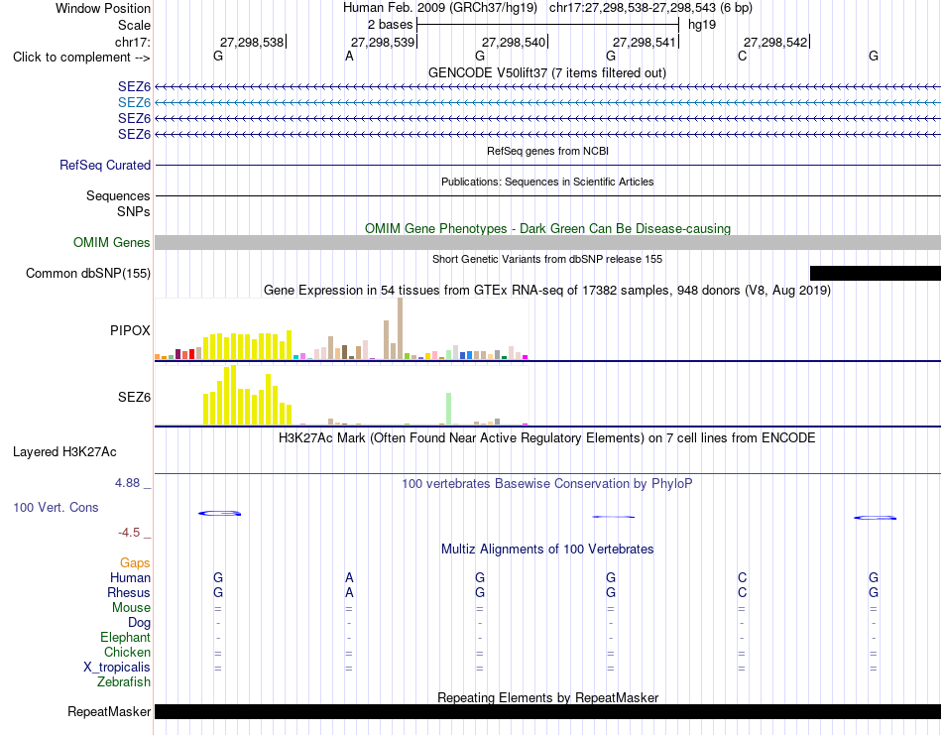The image size is (942, 735).
Task: Click the SEZ6 tissue expression bar chart
Action: [x=341, y=395]
